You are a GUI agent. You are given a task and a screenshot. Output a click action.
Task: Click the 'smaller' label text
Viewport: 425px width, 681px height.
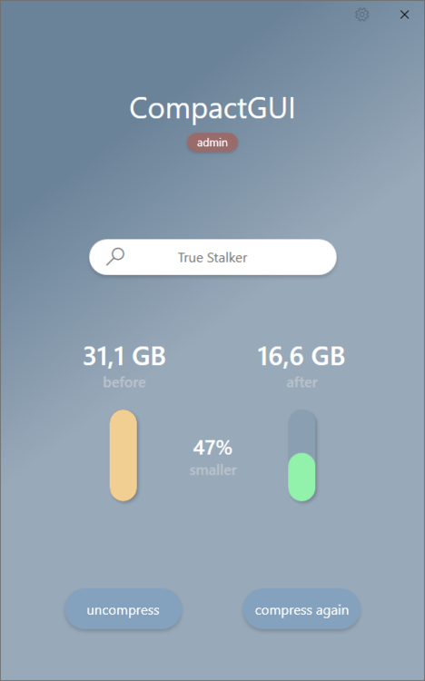pos(212,470)
